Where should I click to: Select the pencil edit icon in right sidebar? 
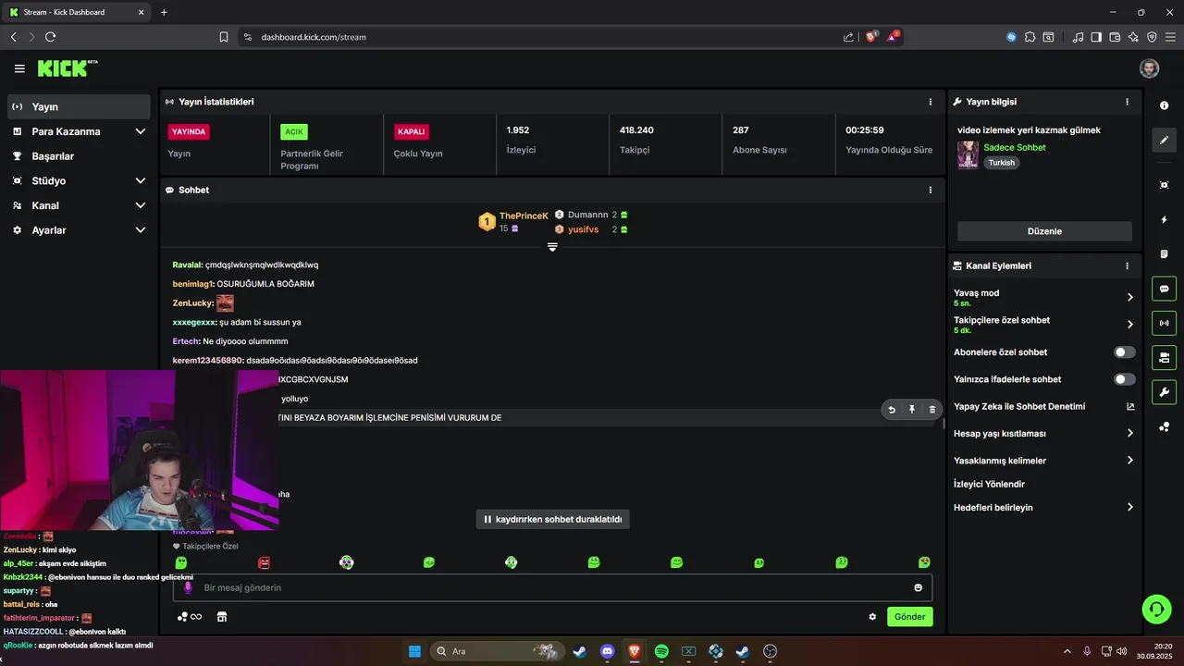pos(1164,141)
